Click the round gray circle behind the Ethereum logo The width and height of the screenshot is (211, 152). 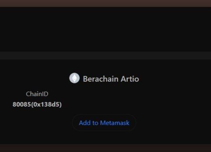pyautogui.click(x=74, y=78)
